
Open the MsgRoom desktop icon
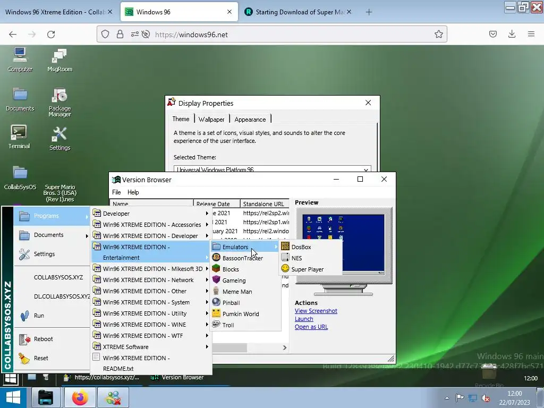[x=59, y=59]
